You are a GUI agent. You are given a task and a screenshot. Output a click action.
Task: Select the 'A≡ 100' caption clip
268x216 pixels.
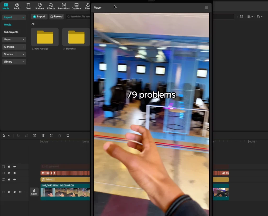point(45,173)
